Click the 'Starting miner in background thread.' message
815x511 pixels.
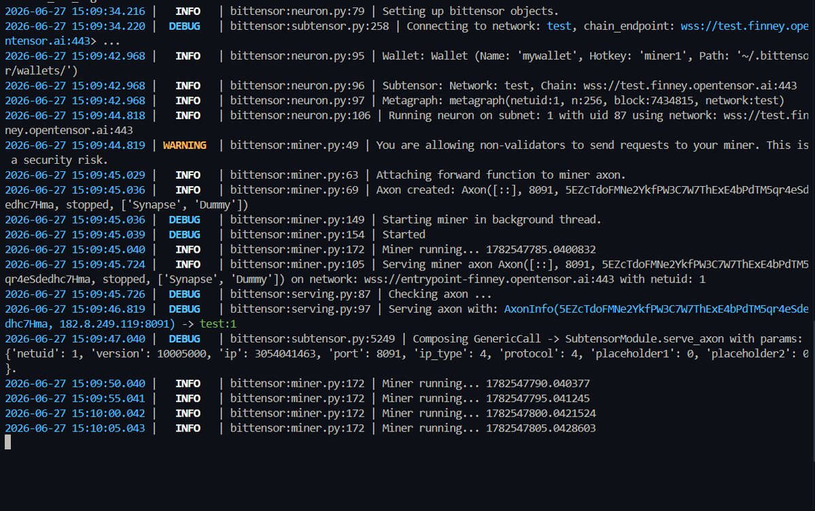(x=491, y=219)
